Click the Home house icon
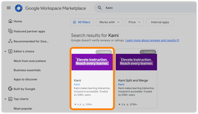198x114 pixels. tap(10, 21)
